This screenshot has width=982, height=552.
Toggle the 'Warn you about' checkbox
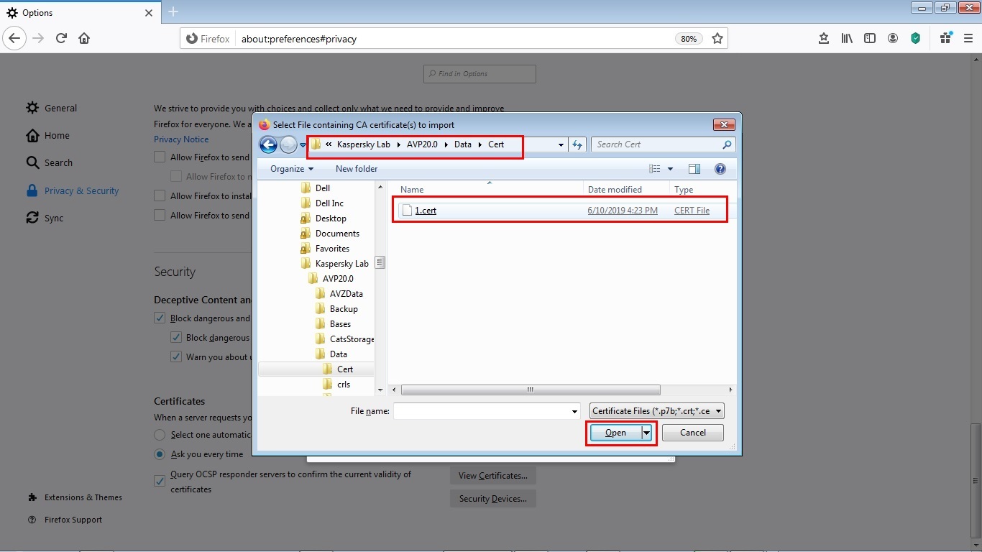pyautogui.click(x=175, y=356)
